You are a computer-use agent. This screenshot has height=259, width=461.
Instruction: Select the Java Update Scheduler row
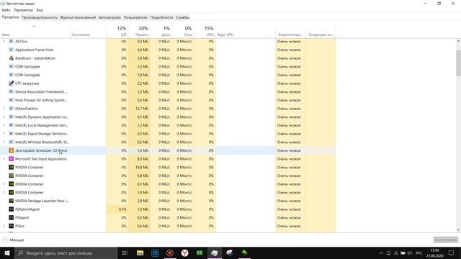(168, 150)
